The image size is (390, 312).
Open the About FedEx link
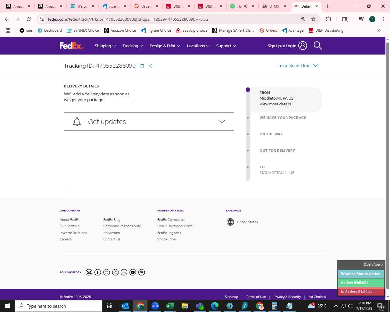[69, 220]
